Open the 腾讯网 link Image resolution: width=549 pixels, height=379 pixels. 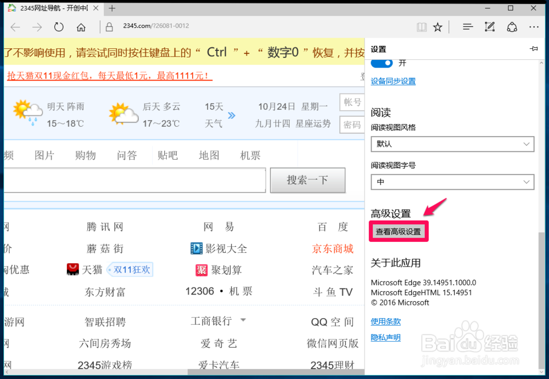105,227
